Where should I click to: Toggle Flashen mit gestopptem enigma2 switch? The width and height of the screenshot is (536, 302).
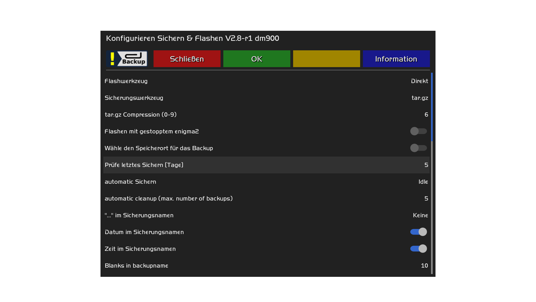(418, 131)
